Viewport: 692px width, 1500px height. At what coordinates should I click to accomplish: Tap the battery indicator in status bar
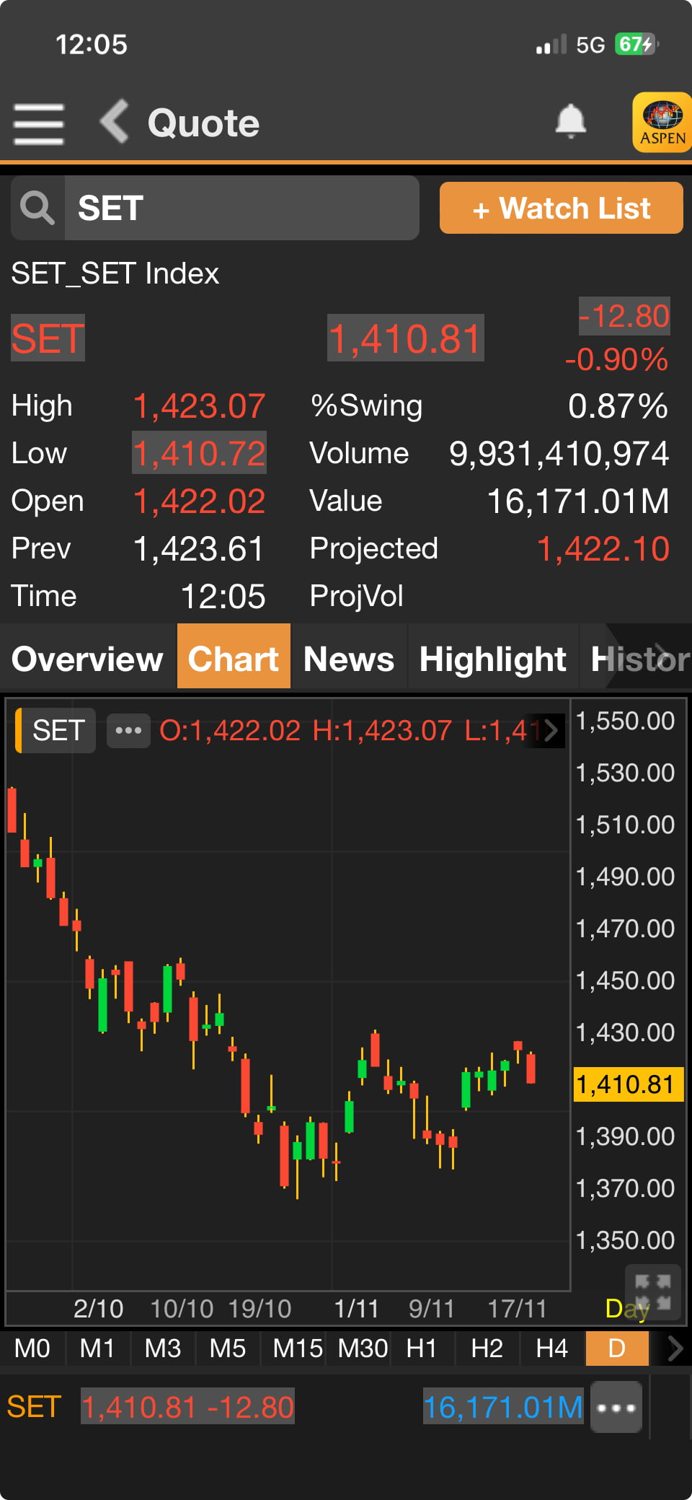click(636, 44)
